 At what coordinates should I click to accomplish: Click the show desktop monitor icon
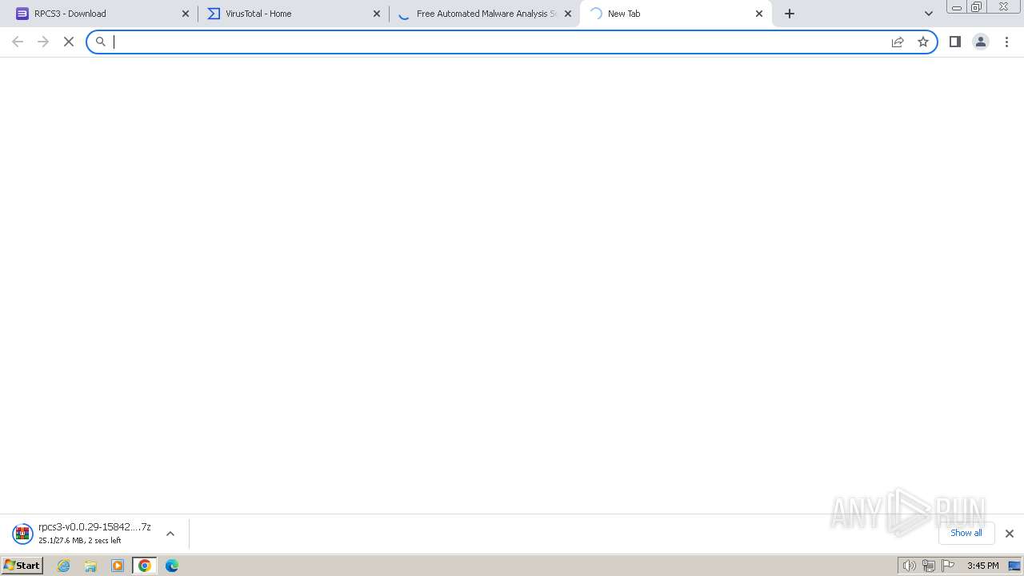point(1014,566)
